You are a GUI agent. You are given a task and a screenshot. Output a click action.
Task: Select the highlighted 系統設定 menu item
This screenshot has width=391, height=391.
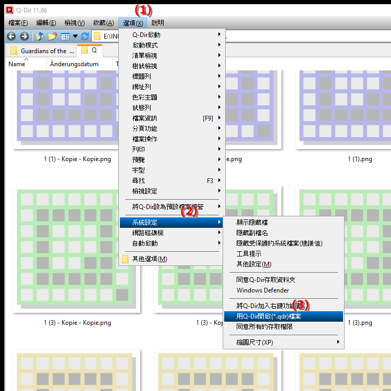tap(172, 223)
